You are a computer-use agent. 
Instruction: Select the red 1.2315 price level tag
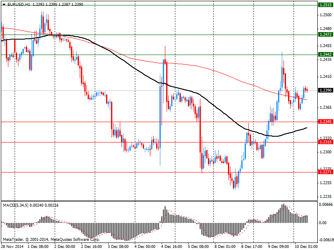point(325,142)
